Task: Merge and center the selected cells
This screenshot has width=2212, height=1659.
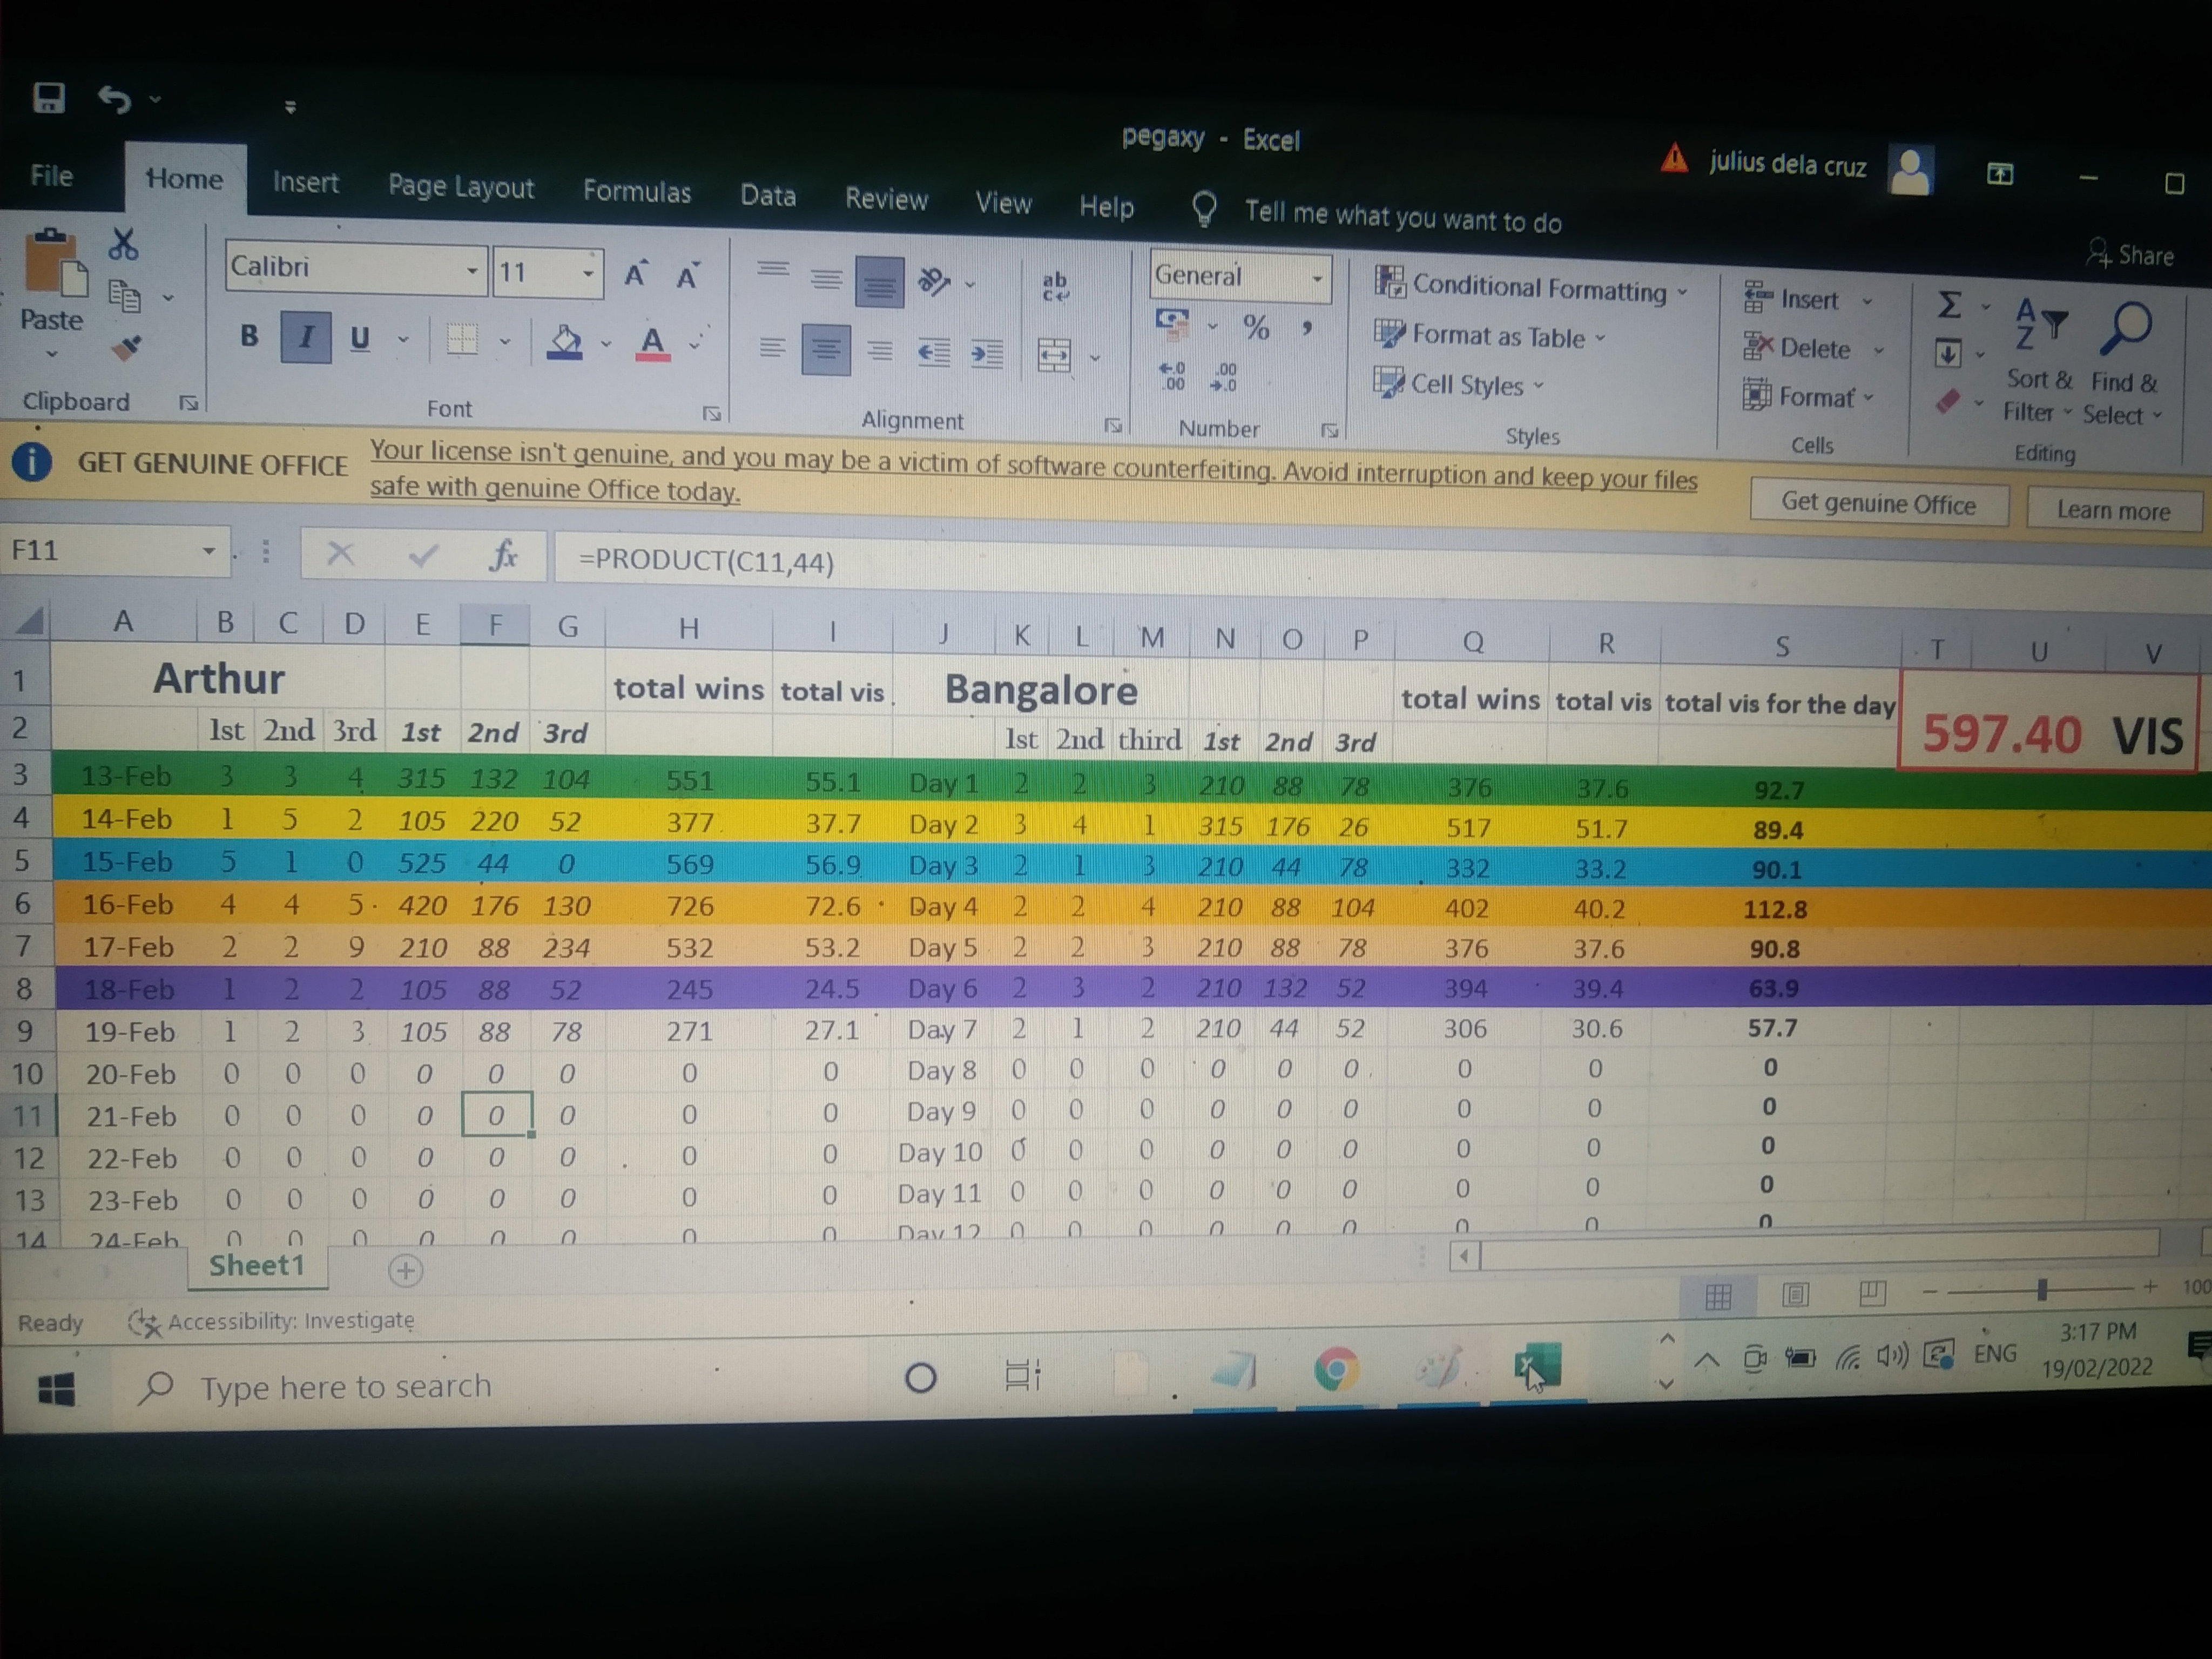Action: (x=1054, y=355)
